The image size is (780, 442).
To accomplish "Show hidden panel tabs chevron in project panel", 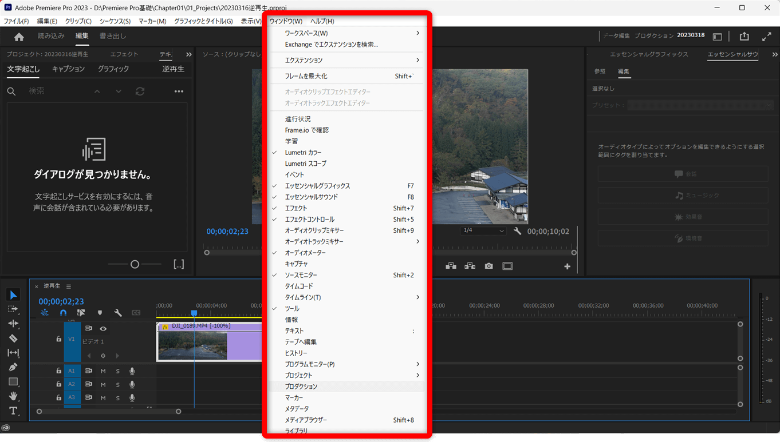I will point(189,54).
